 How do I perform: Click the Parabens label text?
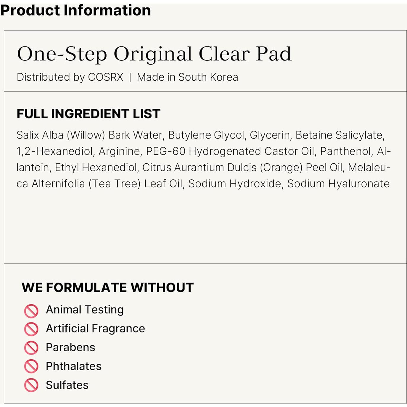70,348
